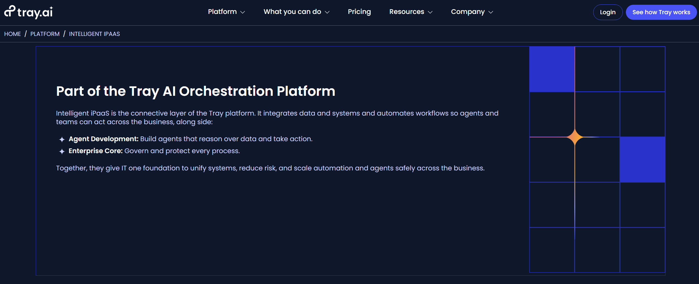Click the sparkle bullet beside Enterprise Core
This screenshot has width=699, height=284.
click(x=62, y=151)
